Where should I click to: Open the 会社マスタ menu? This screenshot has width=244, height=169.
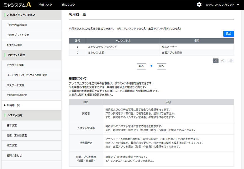[45, 5]
